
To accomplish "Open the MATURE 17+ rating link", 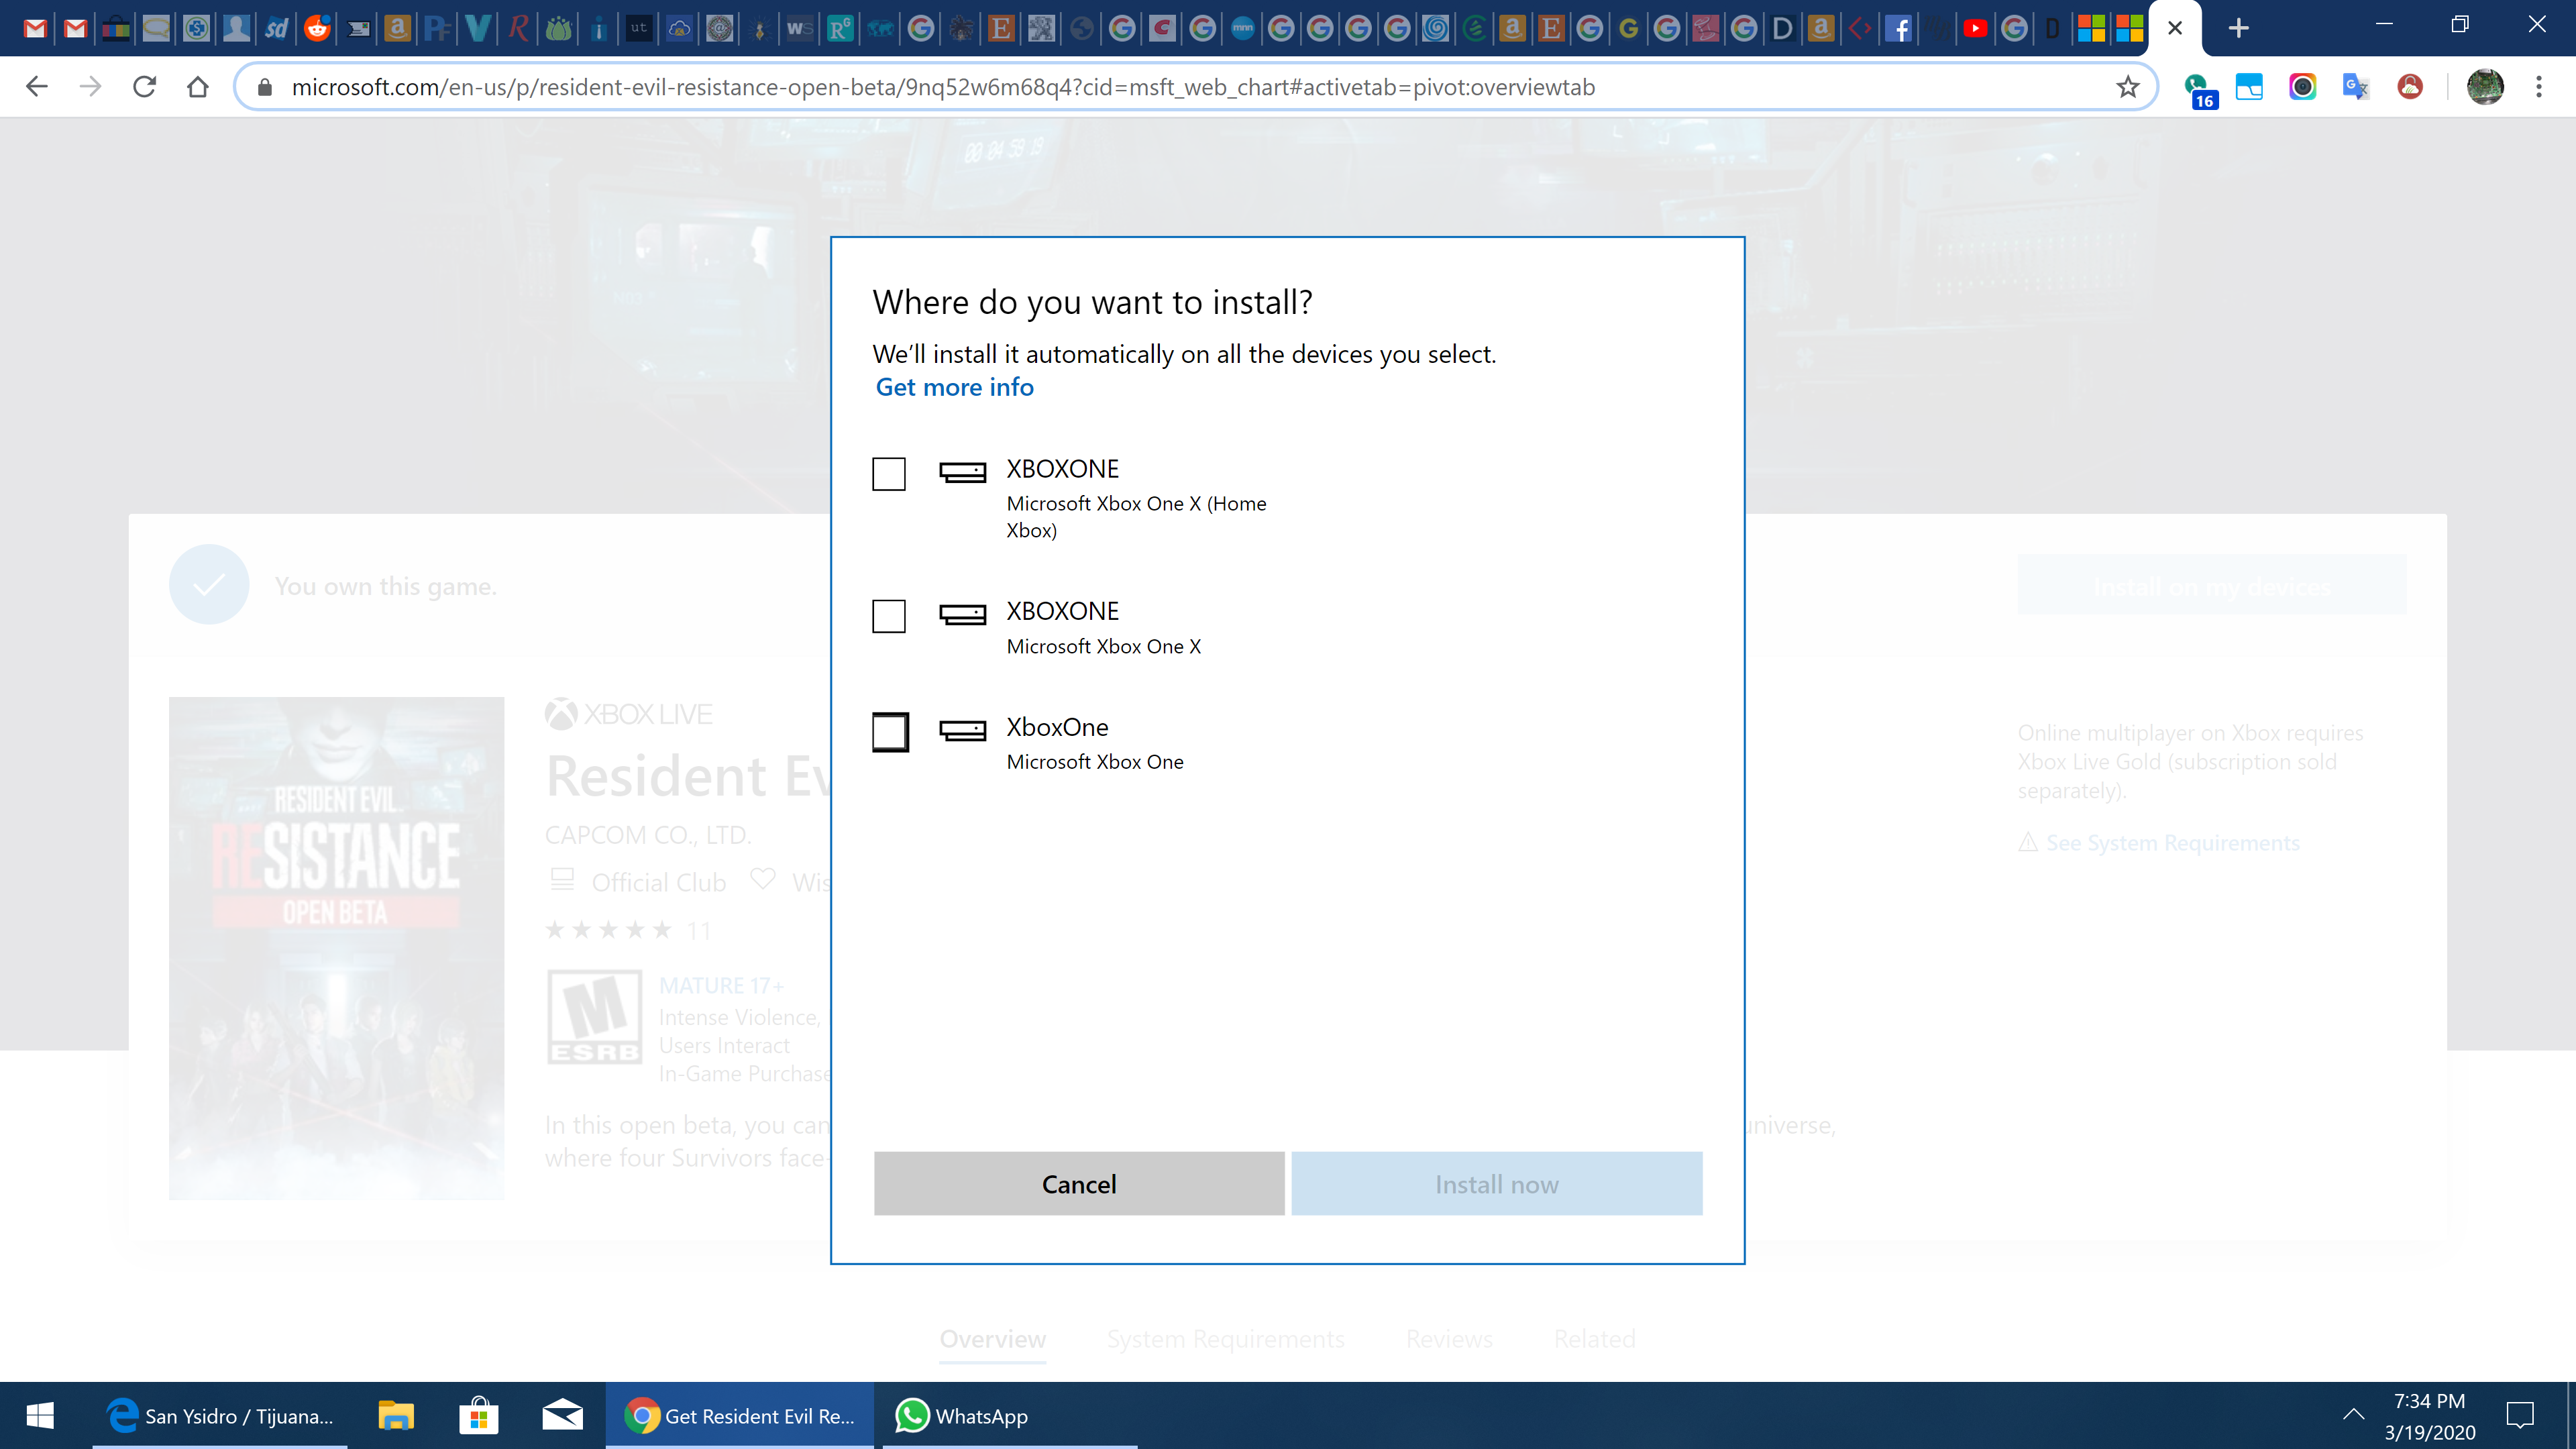I will 721,986.
